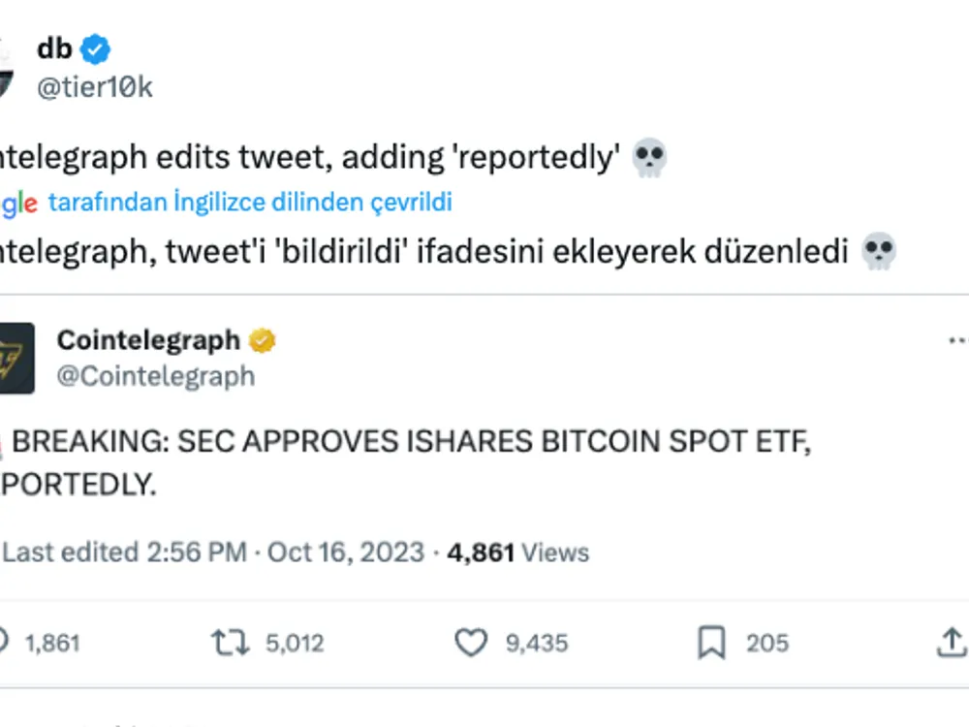Click the db display name

[55, 48]
